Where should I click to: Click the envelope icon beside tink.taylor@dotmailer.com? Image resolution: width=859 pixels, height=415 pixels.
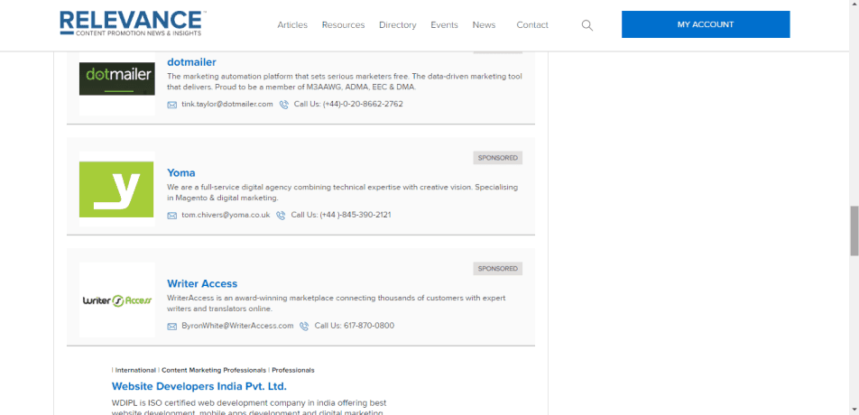click(172, 105)
